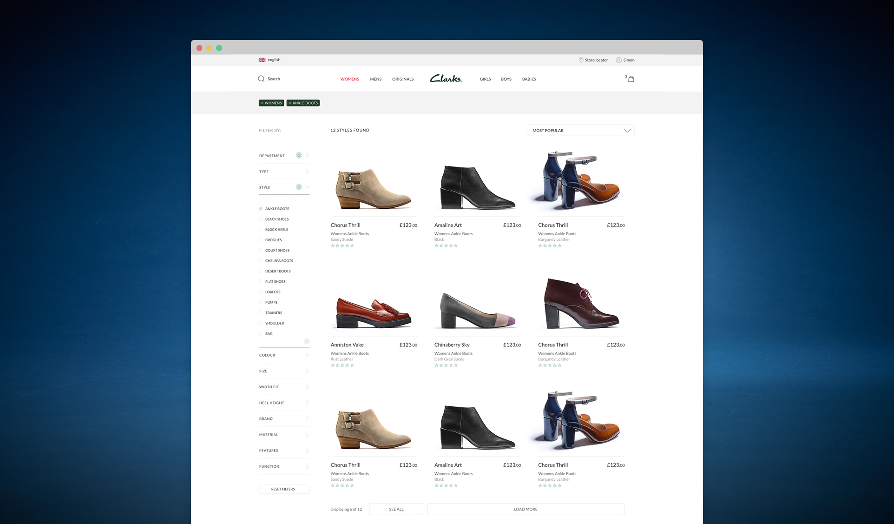This screenshot has width=894, height=524.
Task: Select the Loafers style option
Action: click(261, 292)
